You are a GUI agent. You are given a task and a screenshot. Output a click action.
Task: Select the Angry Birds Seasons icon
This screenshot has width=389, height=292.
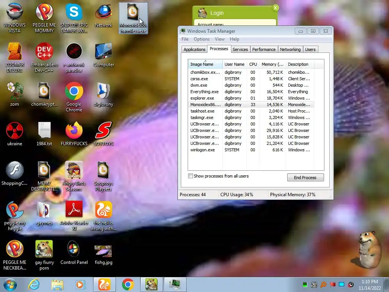coord(74,176)
